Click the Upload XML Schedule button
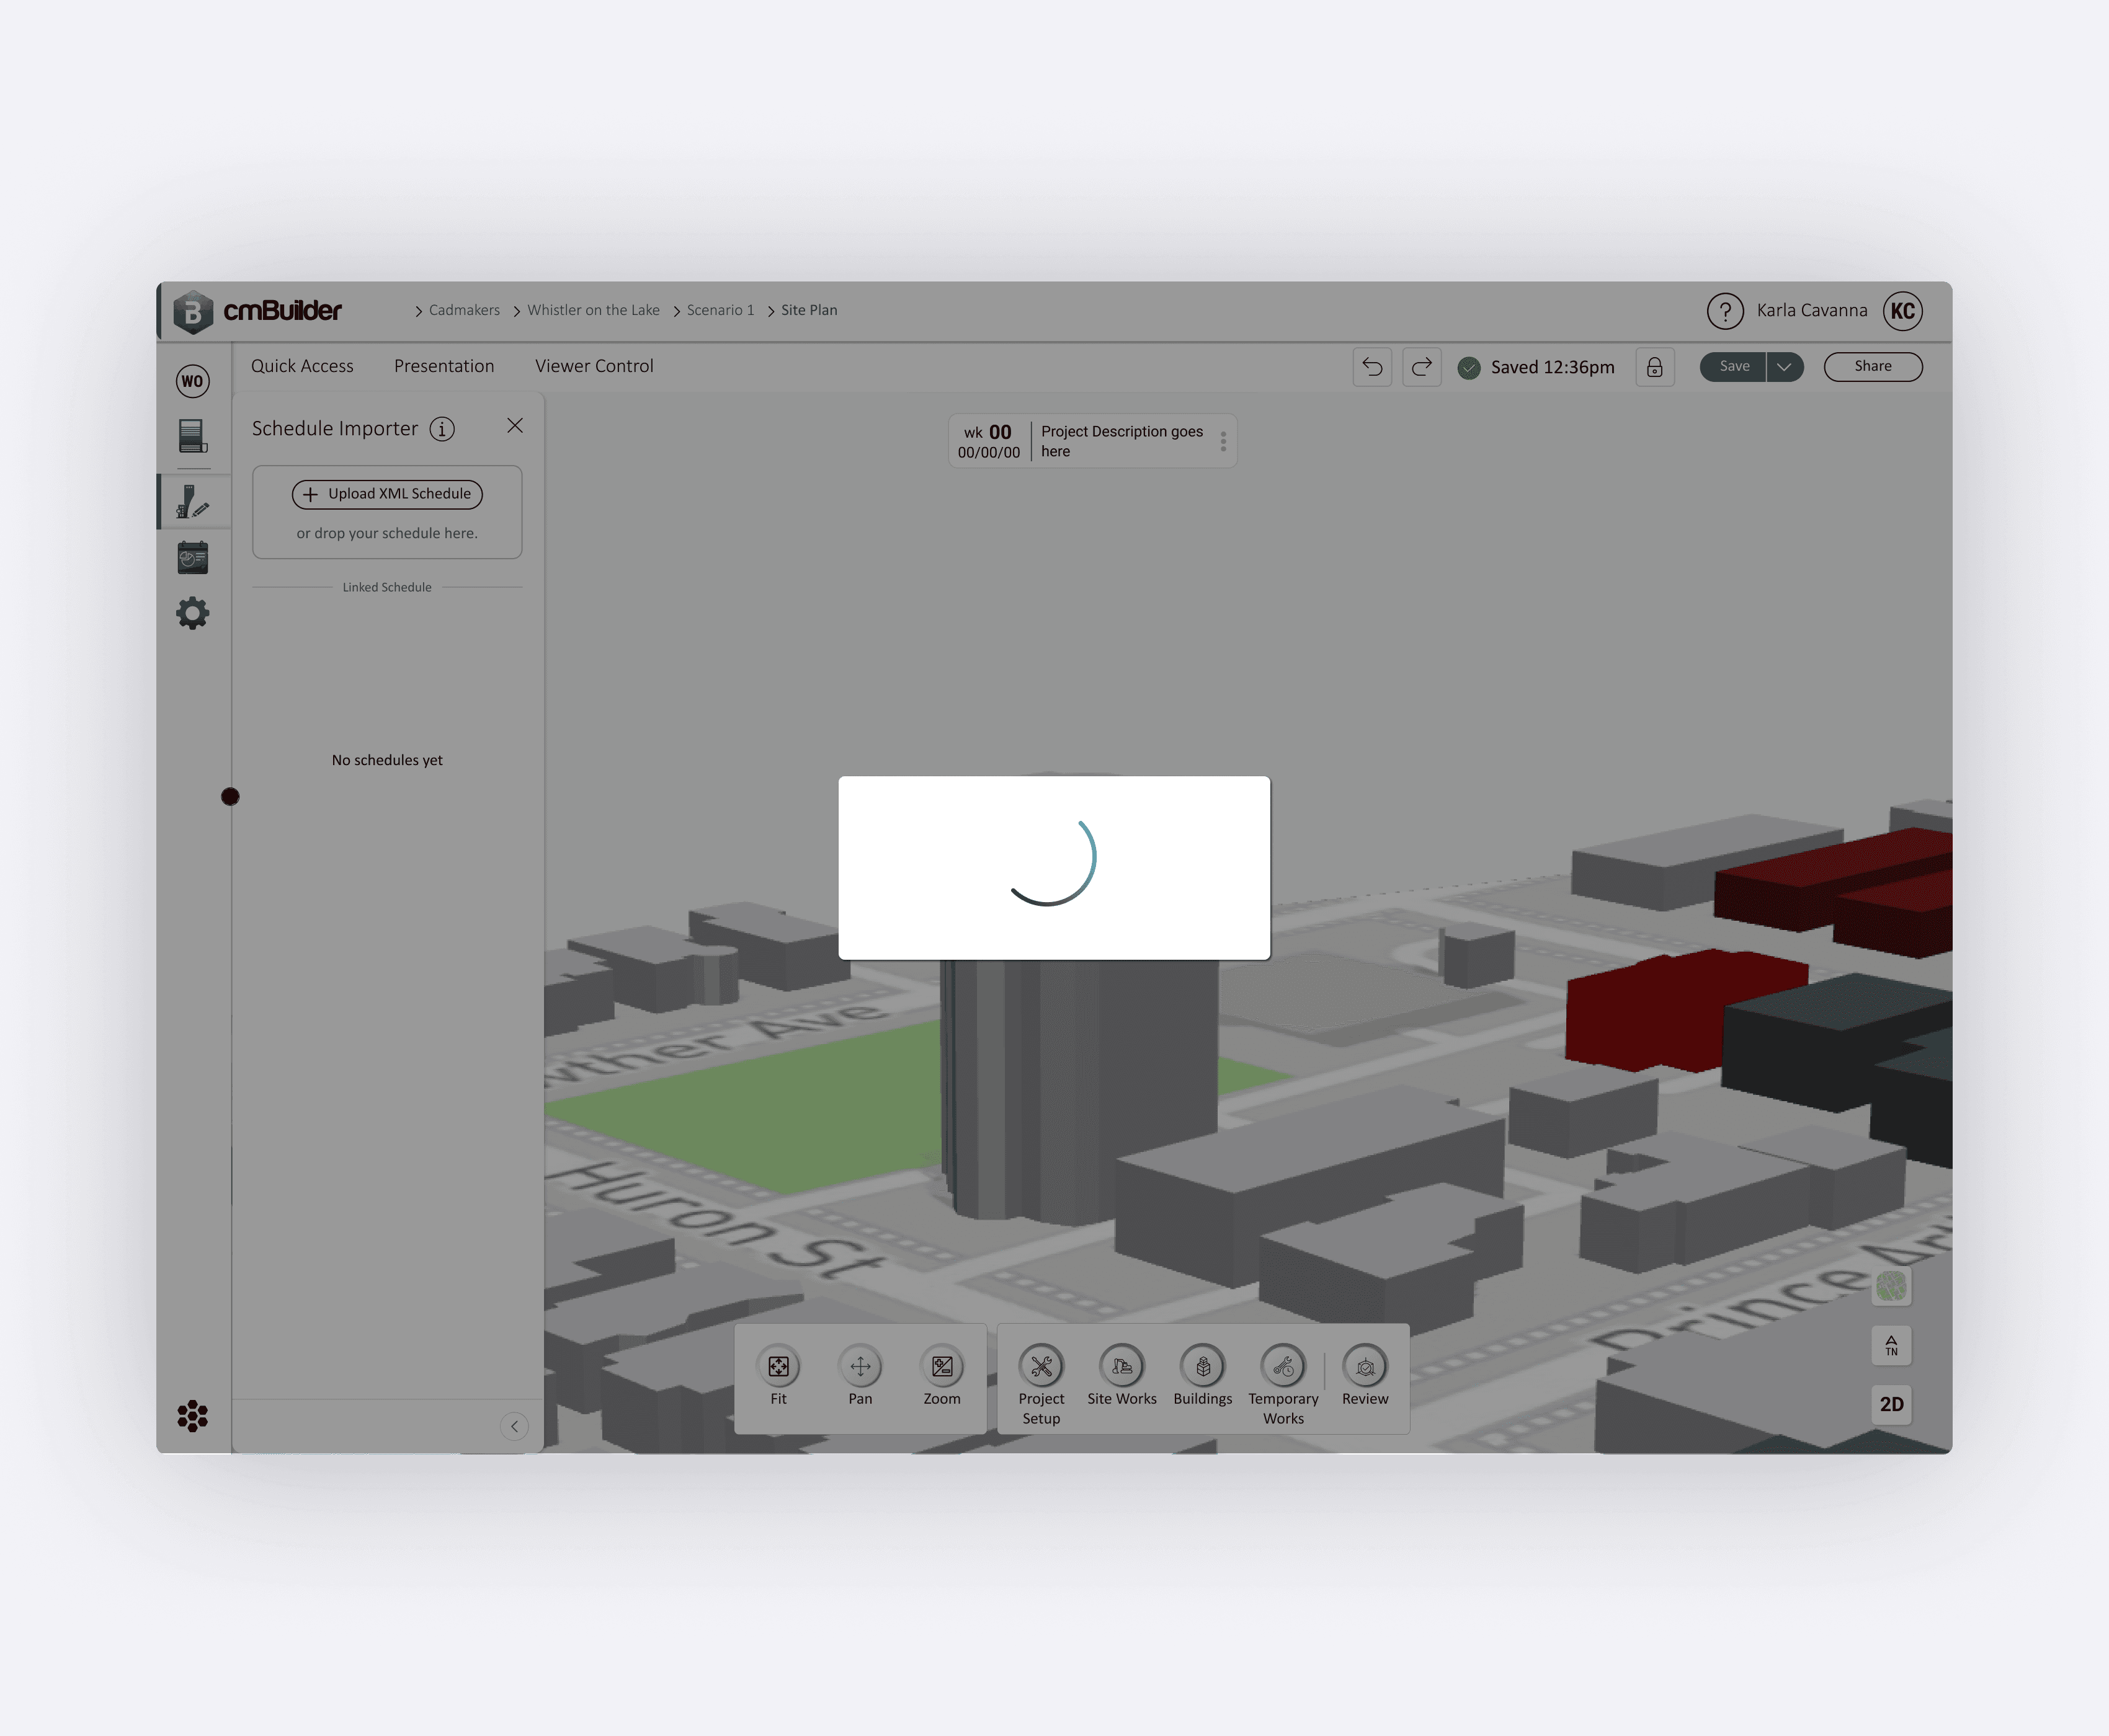This screenshot has width=2109, height=1736. click(387, 494)
